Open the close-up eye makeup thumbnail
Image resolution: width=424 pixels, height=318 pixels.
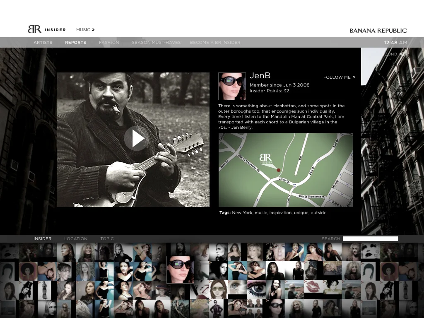point(256,290)
